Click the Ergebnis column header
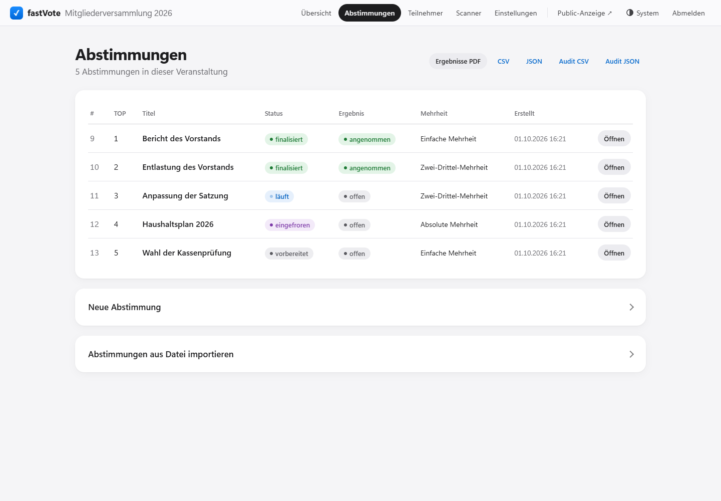721x501 pixels. 351,113
